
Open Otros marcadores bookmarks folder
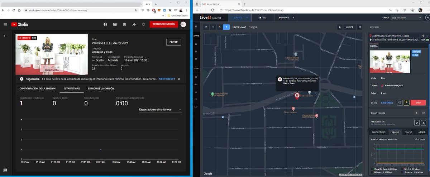[177, 16]
